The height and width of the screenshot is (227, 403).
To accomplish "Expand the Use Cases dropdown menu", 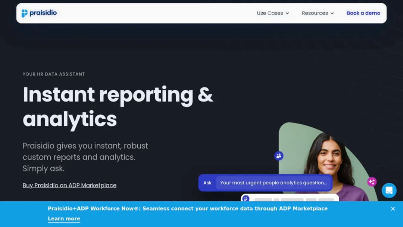I will pyautogui.click(x=273, y=13).
